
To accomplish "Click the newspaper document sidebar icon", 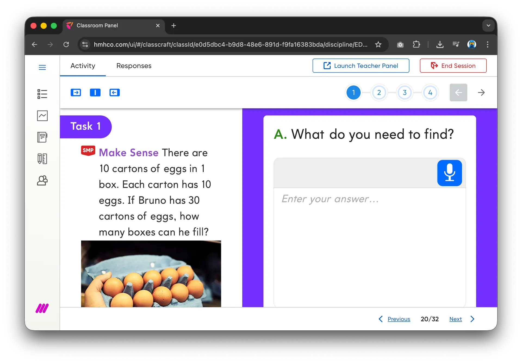I will [x=42, y=137].
